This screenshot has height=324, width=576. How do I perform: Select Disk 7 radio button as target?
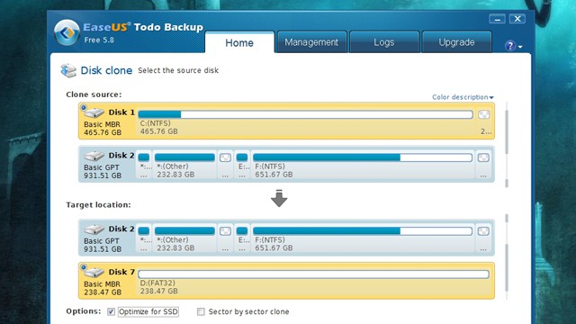tap(84, 267)
